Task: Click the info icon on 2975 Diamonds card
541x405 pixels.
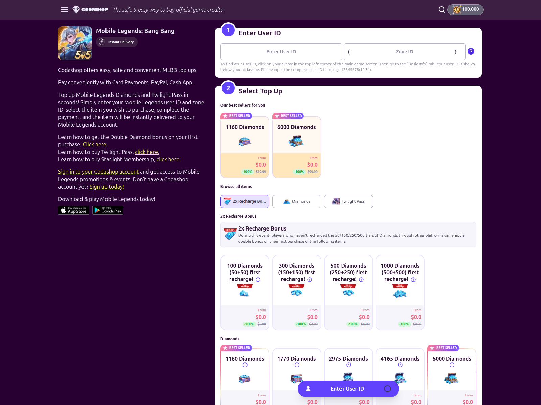Action: [348, 364]
